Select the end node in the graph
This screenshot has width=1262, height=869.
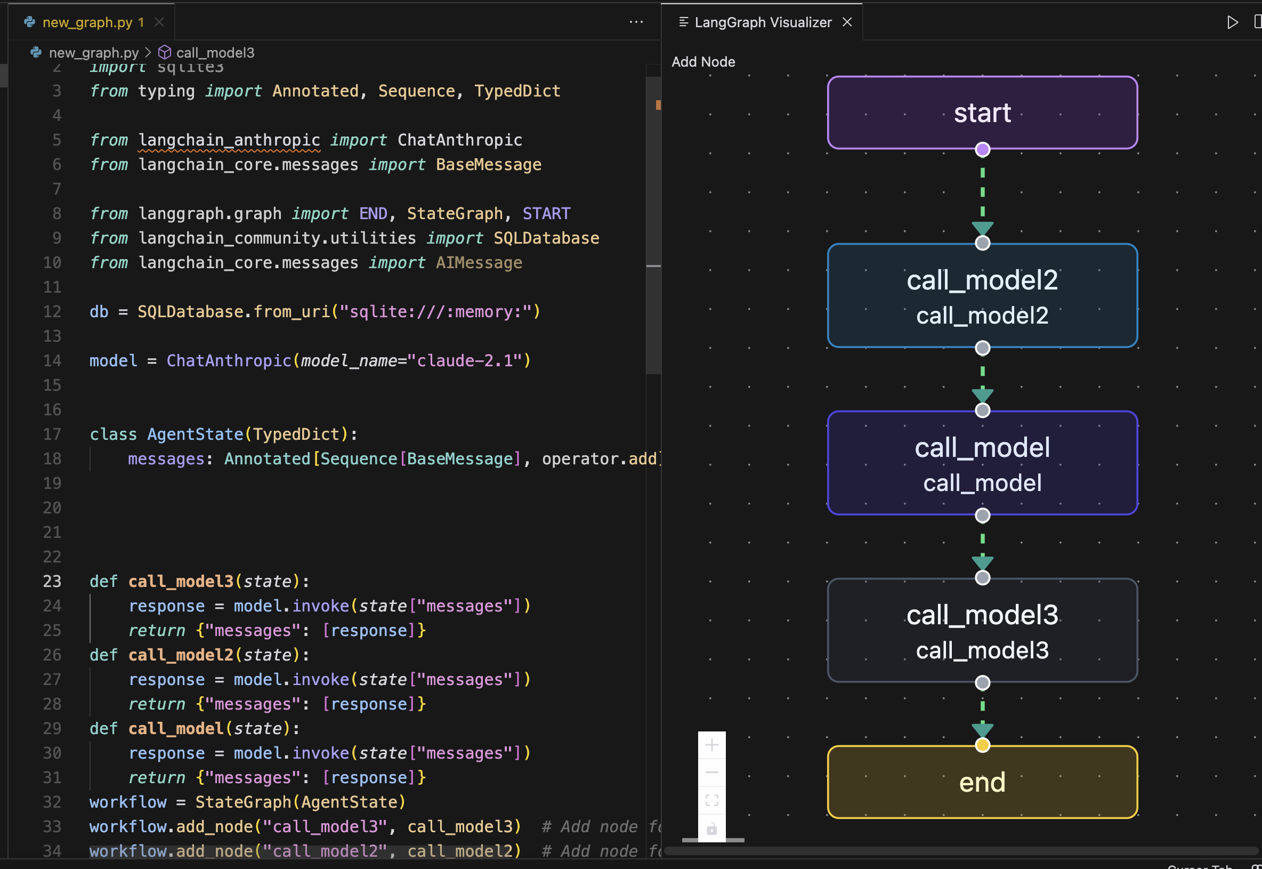pyautogui.click(x=982, y=782)
